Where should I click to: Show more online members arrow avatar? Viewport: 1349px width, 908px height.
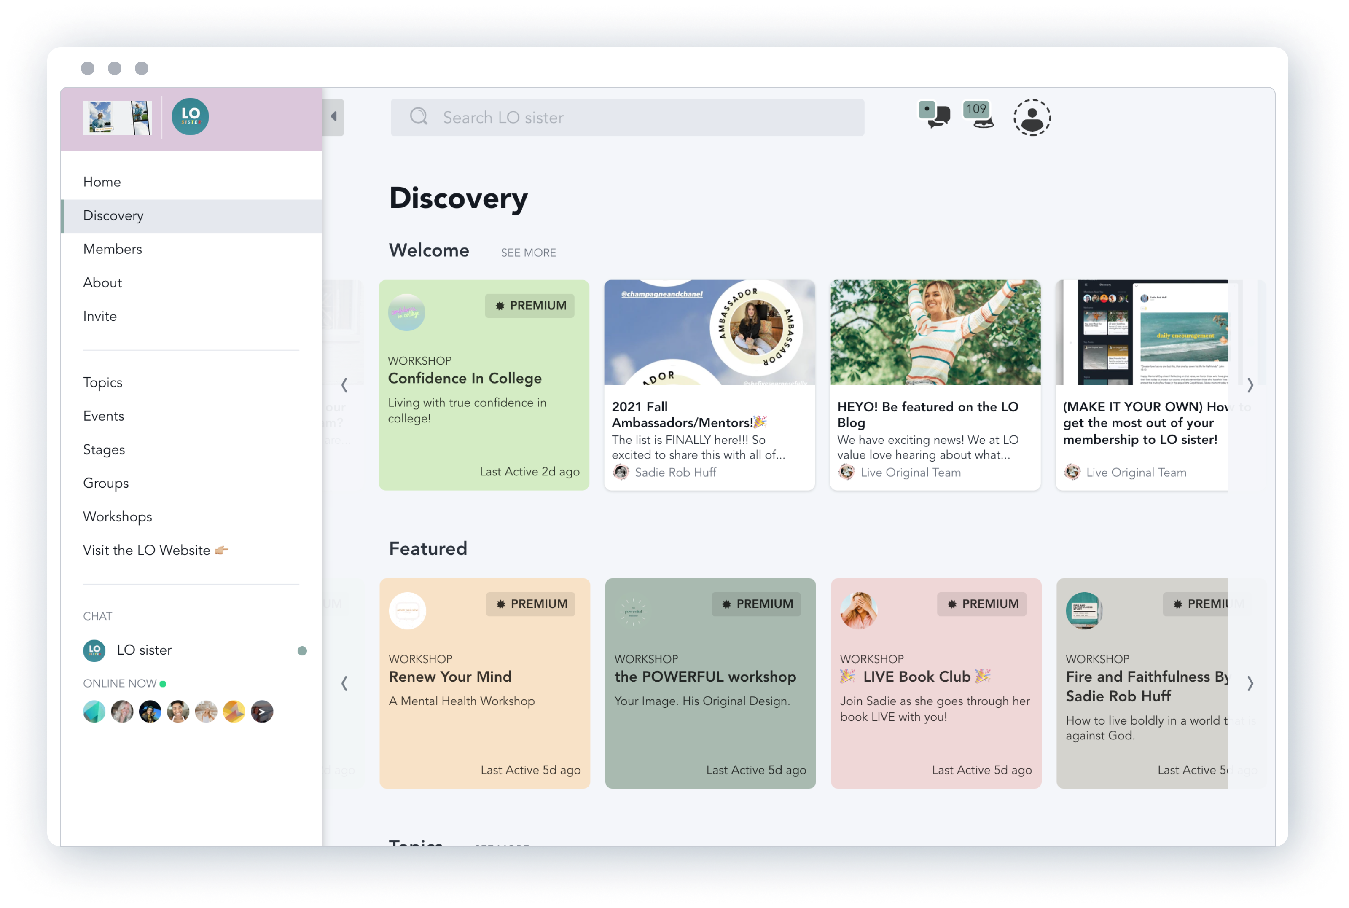click(x=262, y=711)
